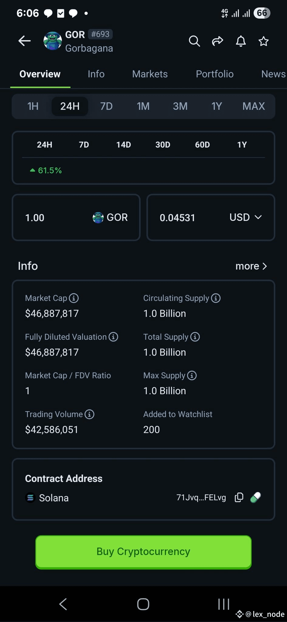Image resolution: width=287 pixels, height=622 pixels.
Task: Tap the back arrow in header
Action: (x=25, y=41)
